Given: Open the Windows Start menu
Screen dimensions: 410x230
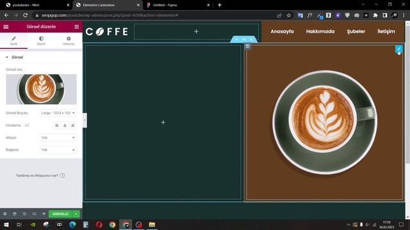Looking at the screenshot, I should tap(6, 224).
